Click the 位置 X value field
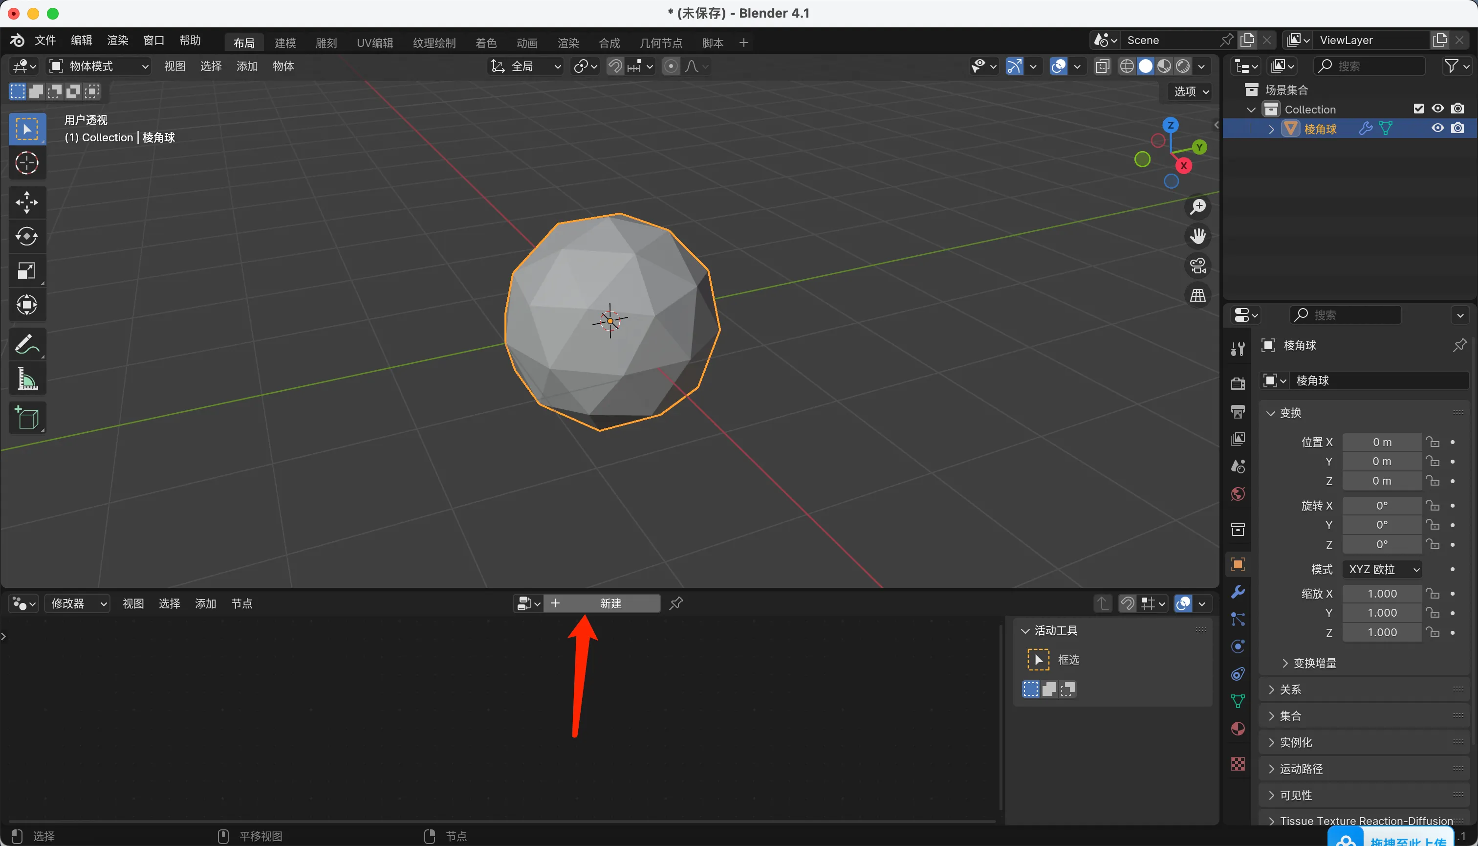 point(1382,442)
